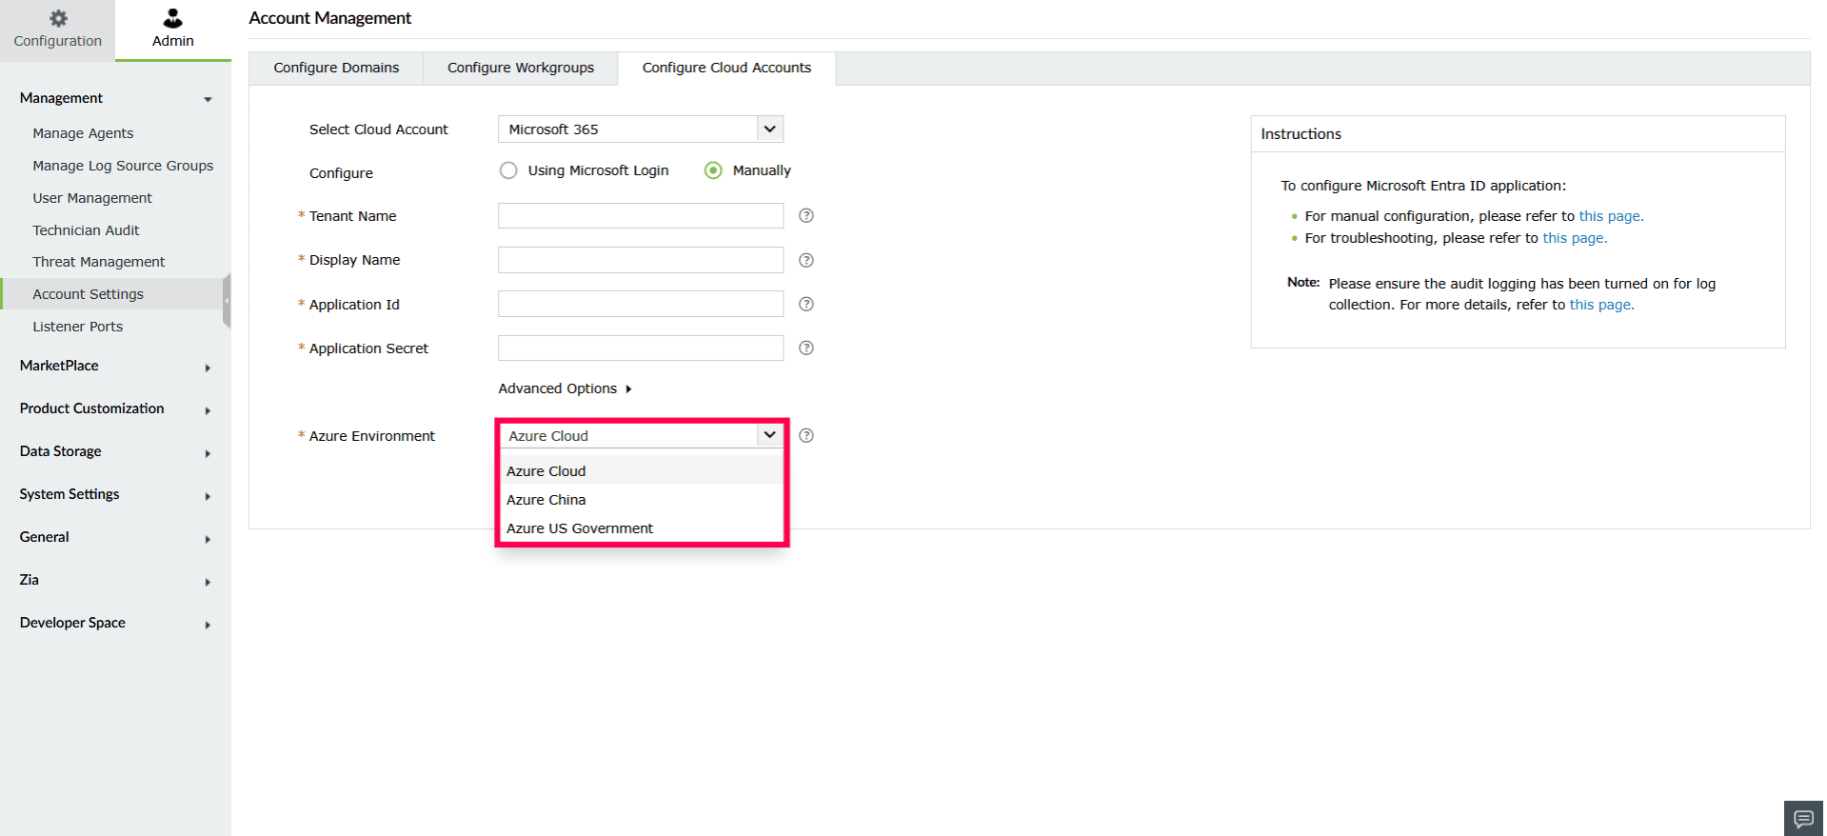Switch to Configure Workgroups tab

521,68
